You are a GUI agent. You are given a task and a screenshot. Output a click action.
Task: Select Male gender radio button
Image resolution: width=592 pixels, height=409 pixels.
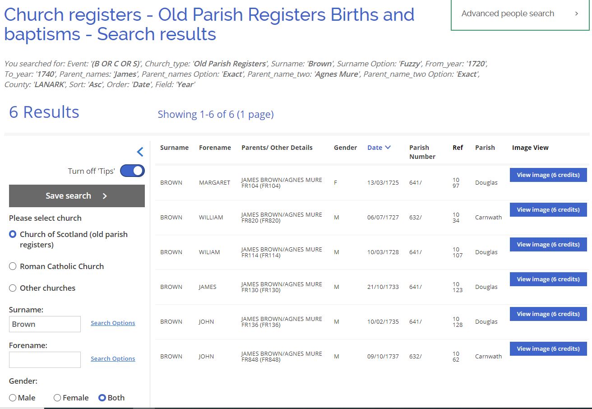point(13,398)
